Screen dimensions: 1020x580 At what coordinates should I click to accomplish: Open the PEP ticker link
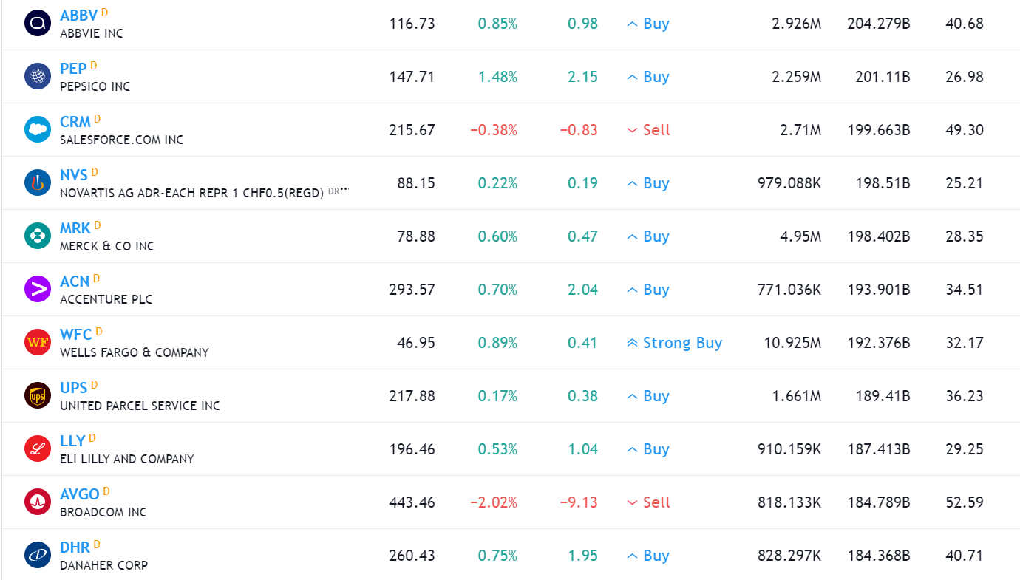pos(73,69)
